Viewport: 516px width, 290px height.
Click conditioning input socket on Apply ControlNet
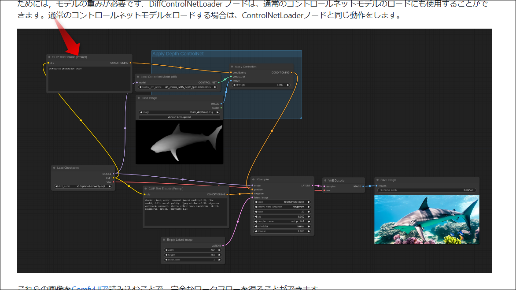pos(231,72)
